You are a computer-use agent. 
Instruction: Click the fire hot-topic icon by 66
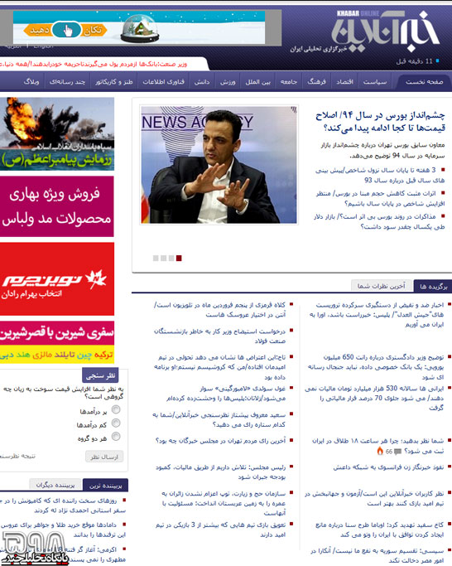tap(380, 451)
